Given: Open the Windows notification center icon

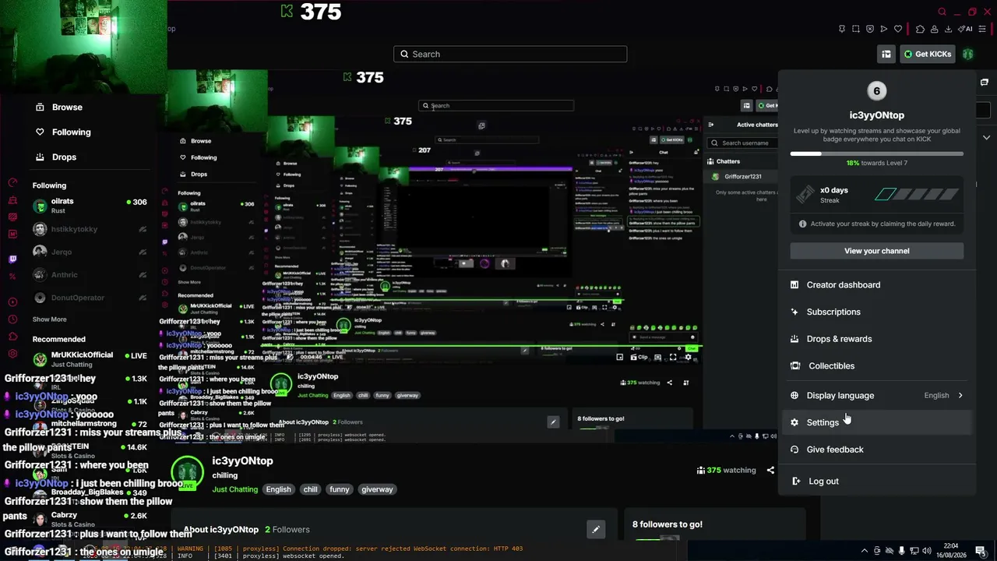Looking at the screenshot, I should point(980,551).
